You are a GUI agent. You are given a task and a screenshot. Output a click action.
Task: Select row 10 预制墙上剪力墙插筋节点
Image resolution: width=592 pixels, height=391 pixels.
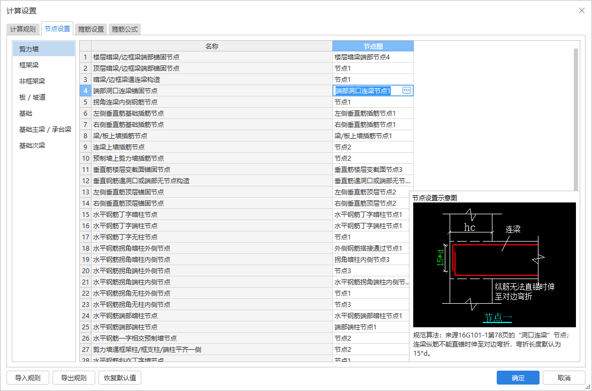[212, 159]
